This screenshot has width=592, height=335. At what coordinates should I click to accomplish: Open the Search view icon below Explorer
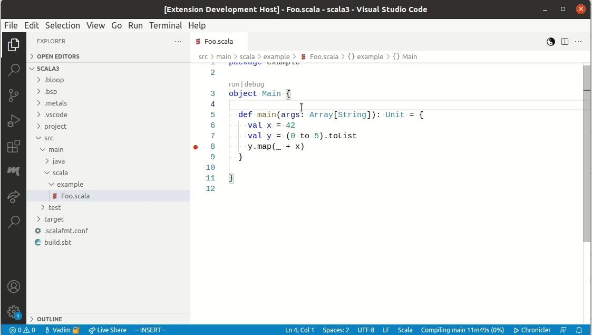14,70
